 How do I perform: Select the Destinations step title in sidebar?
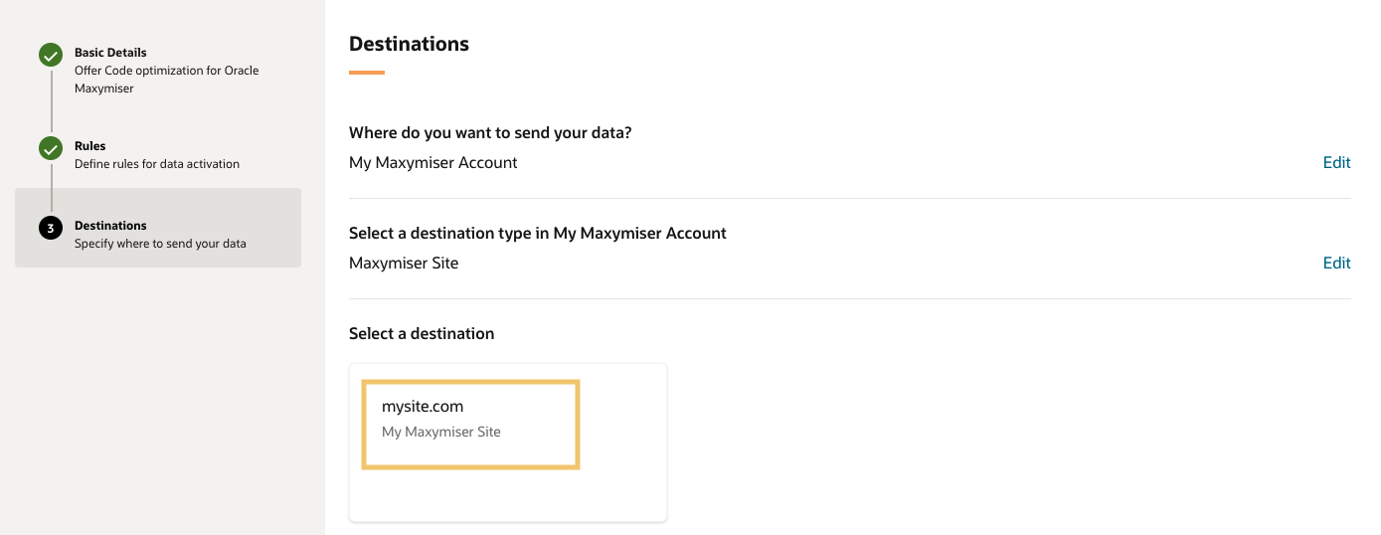click(x=110, y=226)
